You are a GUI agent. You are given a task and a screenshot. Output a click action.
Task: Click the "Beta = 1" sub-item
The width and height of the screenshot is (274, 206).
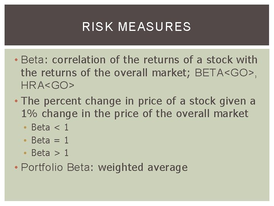click(x=50, y=140)
